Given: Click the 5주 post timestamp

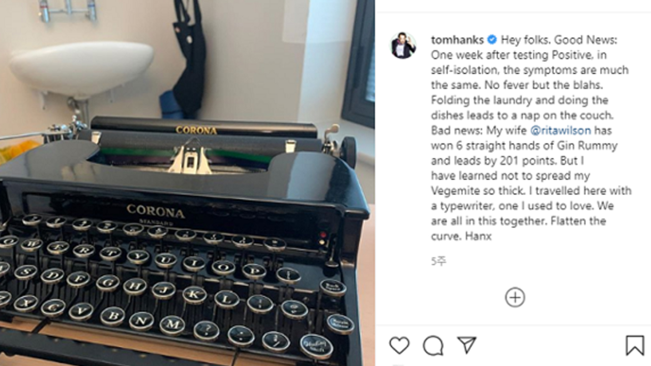Looking at the screenshot, I should (x=438, y=262).
